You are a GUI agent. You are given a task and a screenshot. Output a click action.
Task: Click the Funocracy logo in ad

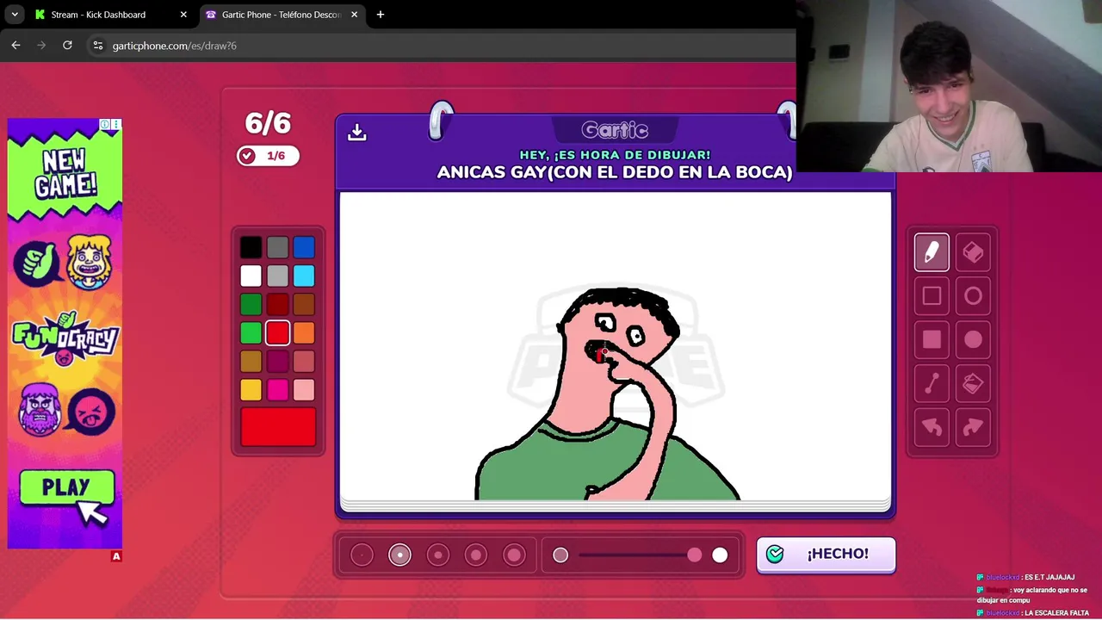[65, 337]
